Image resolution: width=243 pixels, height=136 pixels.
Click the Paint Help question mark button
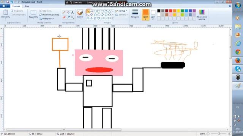(x=230, y=6)
